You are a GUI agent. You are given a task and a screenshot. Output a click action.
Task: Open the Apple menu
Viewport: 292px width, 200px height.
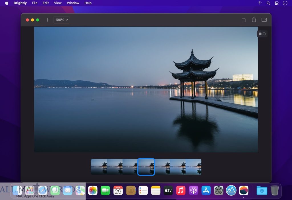(x=7, y=3)
